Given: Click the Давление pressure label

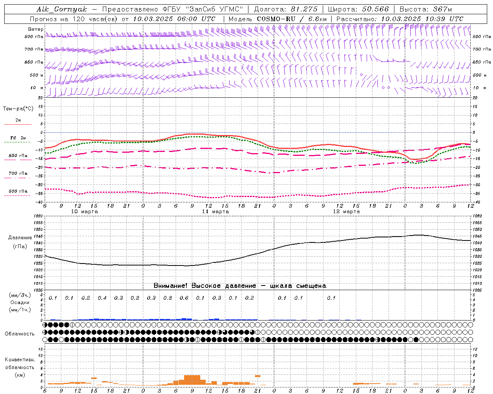Looking at the screenshot, I should coord(20,238).
